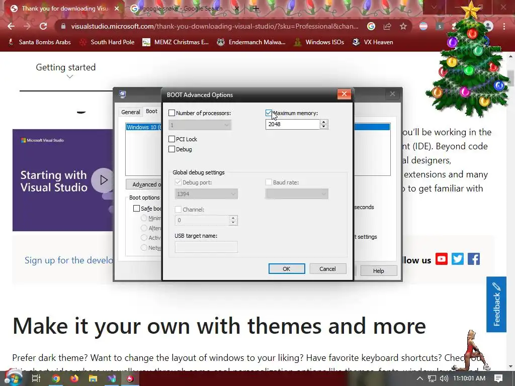Open the Baud rate dropdown

pos(297,194)
